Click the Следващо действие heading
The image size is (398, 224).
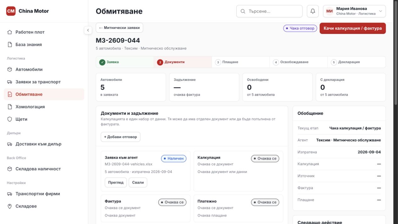[x=320, y=222]
